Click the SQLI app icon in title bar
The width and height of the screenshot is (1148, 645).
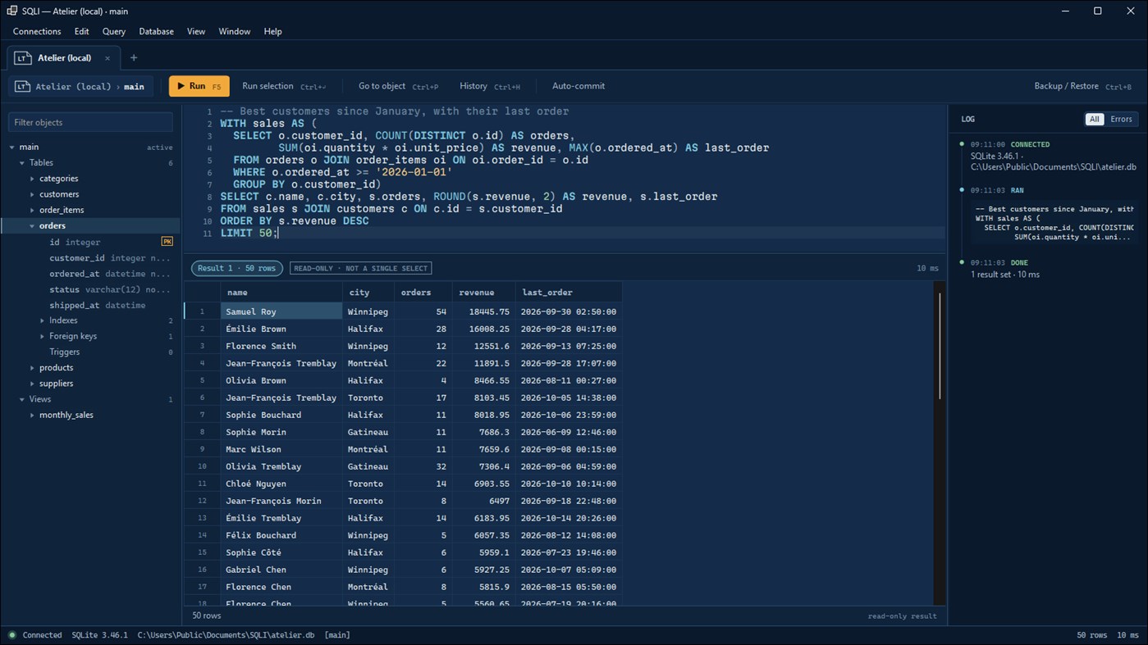11,11
